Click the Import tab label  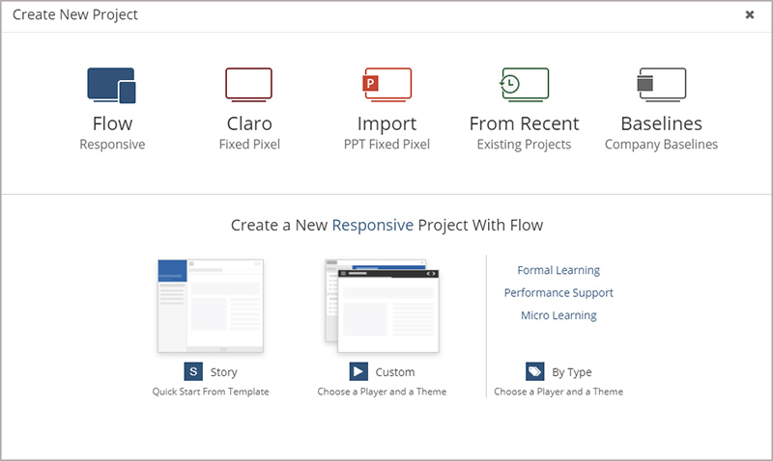coord(386,123)
